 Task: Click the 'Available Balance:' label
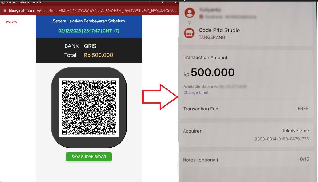click(x=200, y=86)
